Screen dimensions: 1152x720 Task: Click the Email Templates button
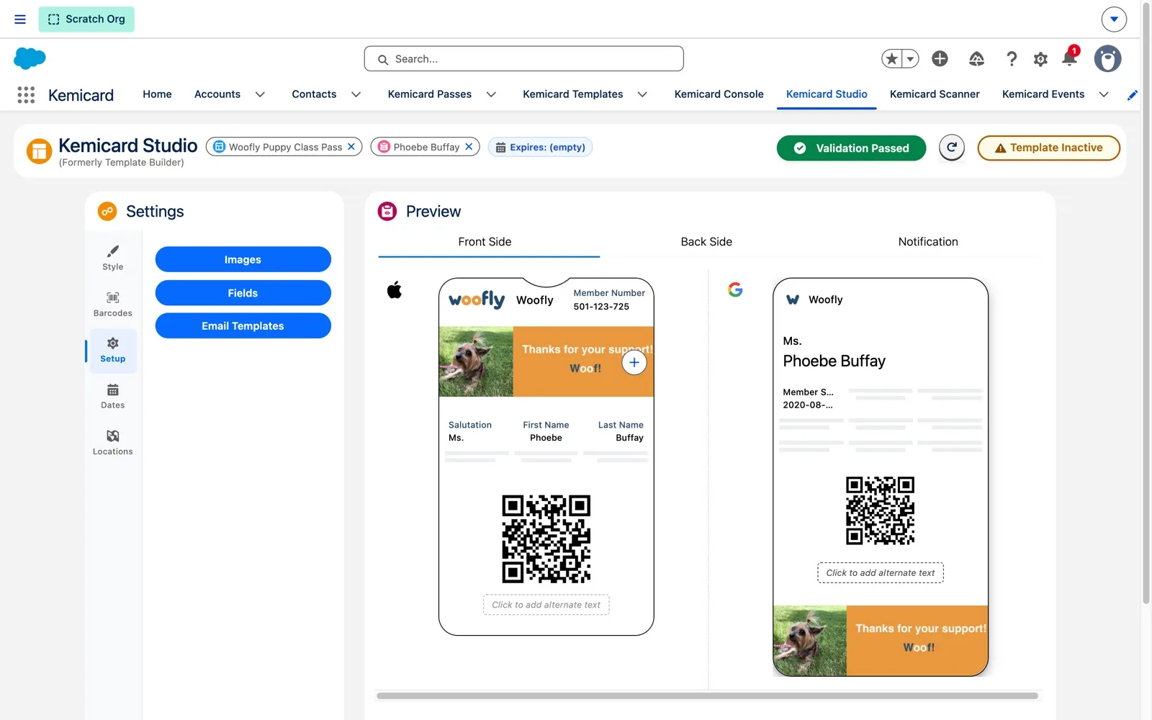[x=243, y=325]
